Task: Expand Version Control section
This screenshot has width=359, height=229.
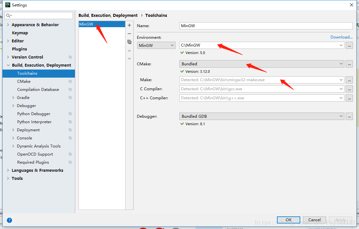Action: [8, 57]
